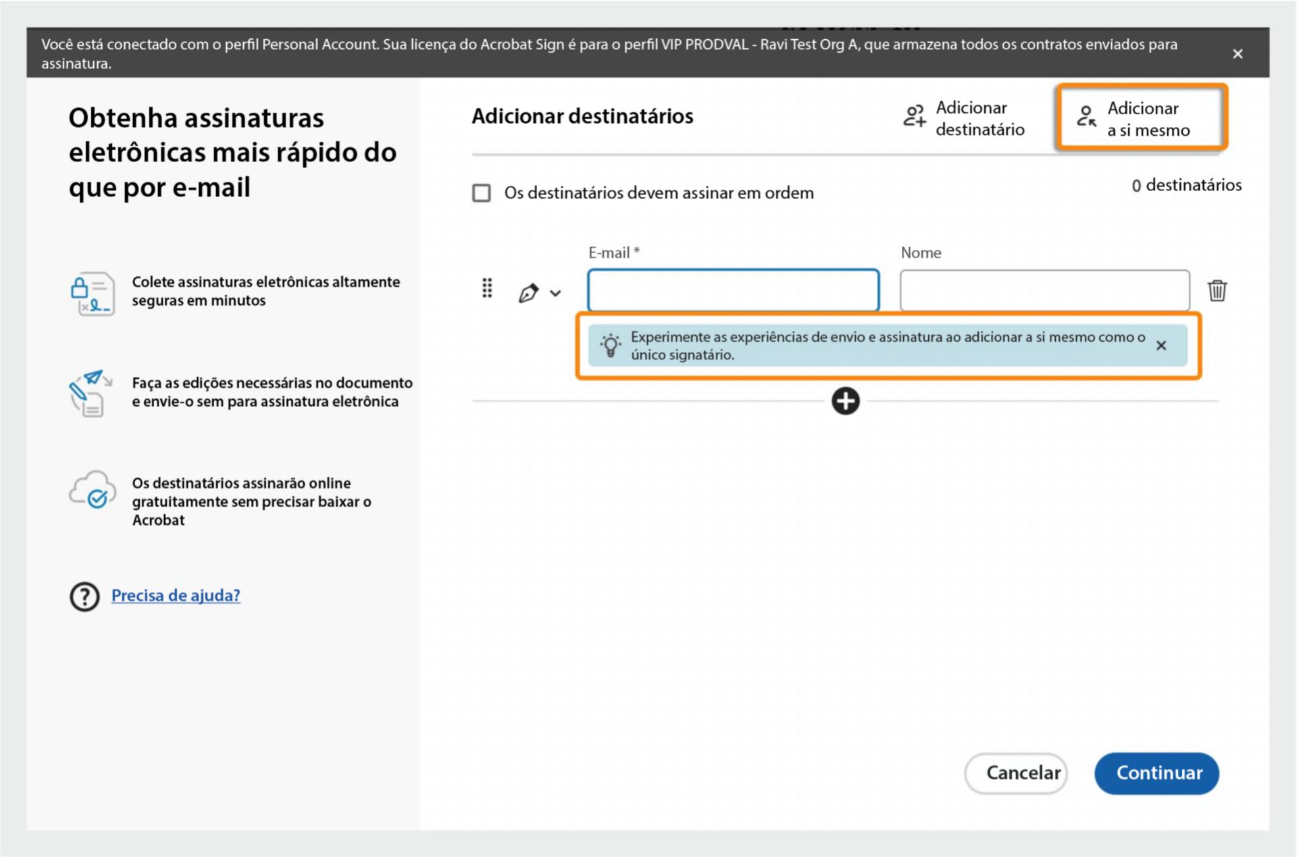
Task: Click the black plus circle to add row
Action: pos(845,401)
